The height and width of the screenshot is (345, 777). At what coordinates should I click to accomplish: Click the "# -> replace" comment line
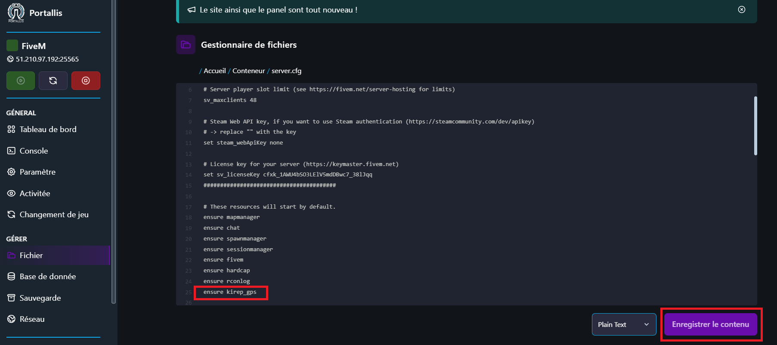point(250,132)
